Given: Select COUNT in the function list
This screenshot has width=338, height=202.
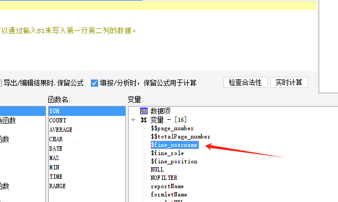Looking at the screenshot, I should (x=87, y=120).
